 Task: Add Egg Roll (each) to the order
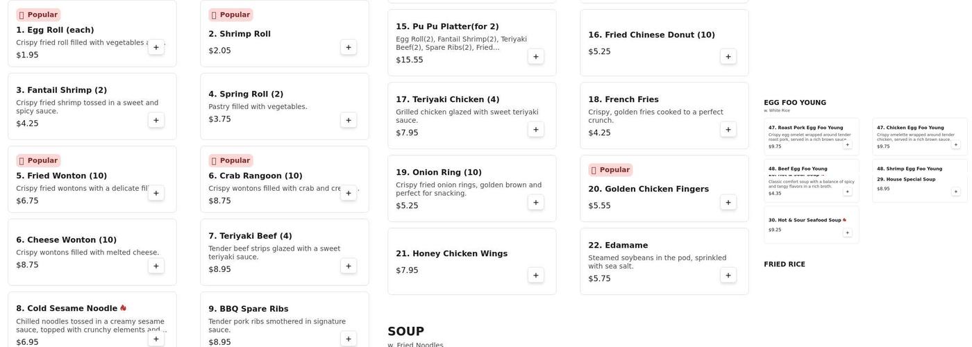[x=156, y=47]
